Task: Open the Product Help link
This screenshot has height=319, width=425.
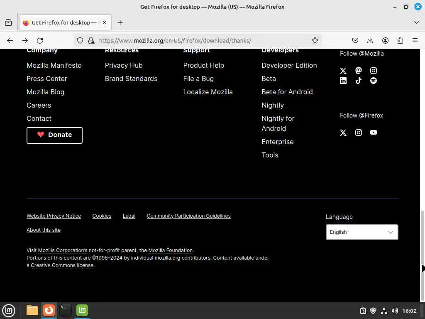Action: (203, 65)
